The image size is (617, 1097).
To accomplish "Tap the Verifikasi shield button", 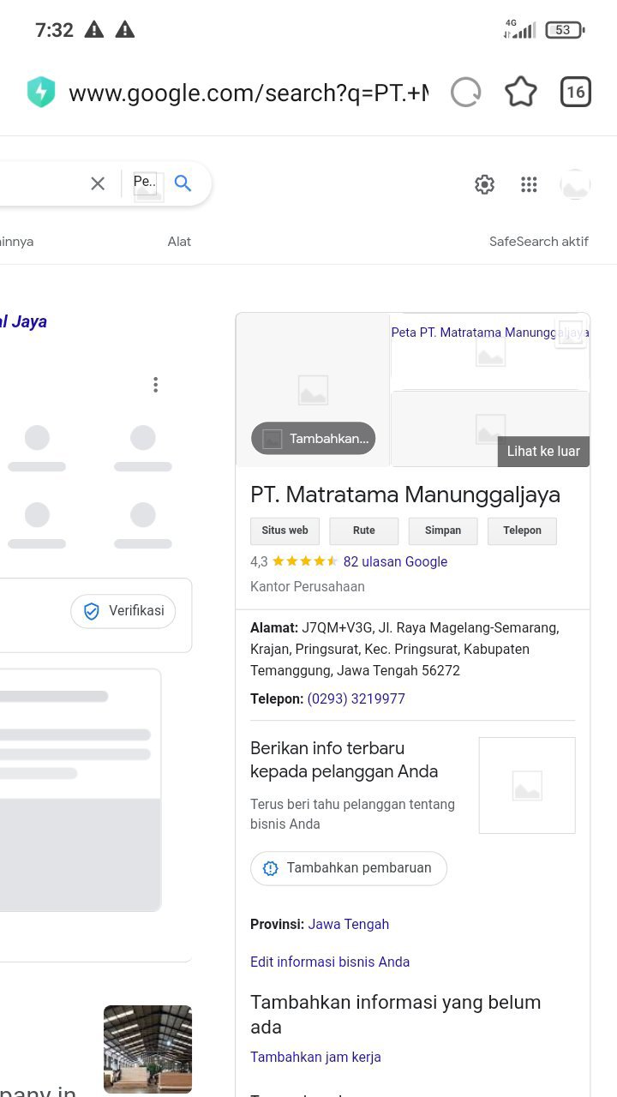I will click(123, 611).
